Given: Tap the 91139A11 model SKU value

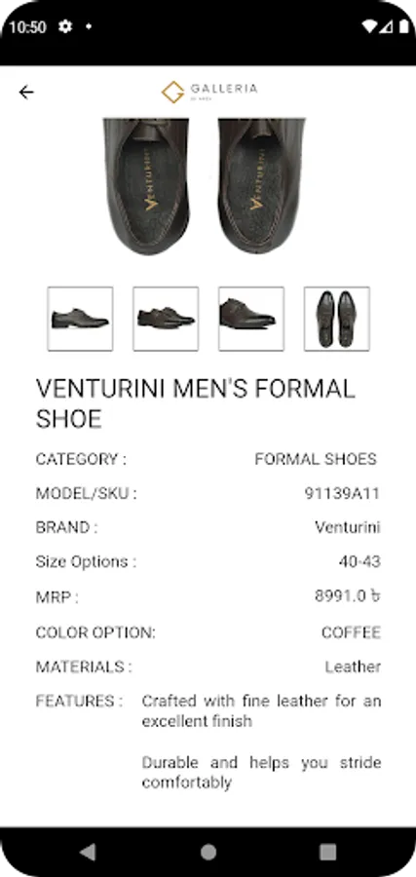Looking at the screenshot, I should 342,493.
